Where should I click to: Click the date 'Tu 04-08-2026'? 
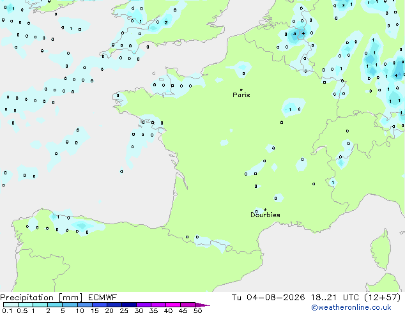click(268, 298)
